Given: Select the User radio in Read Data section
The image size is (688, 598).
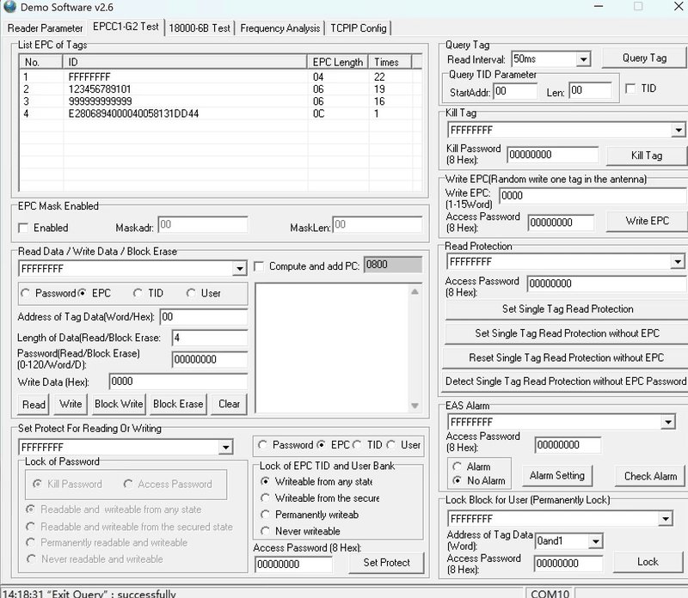Looking at the screenshot, I should 191,293.
